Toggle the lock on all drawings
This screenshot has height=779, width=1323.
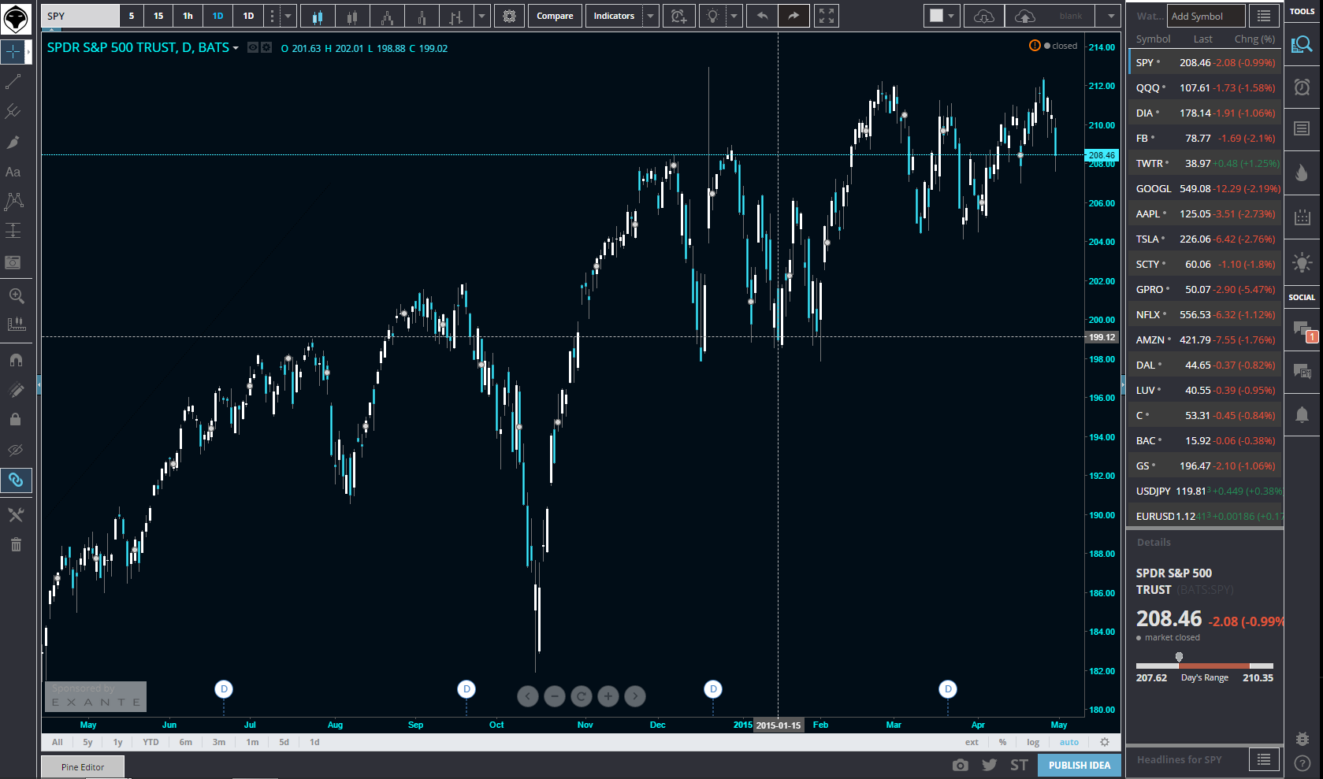coord(14,420)
